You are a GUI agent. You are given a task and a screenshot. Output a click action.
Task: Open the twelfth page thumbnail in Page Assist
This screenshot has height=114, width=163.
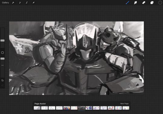point(118,108)
